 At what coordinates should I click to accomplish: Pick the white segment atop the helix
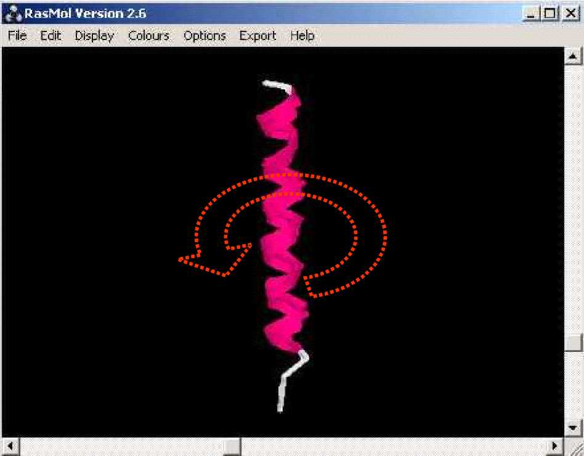coord(274,84)
